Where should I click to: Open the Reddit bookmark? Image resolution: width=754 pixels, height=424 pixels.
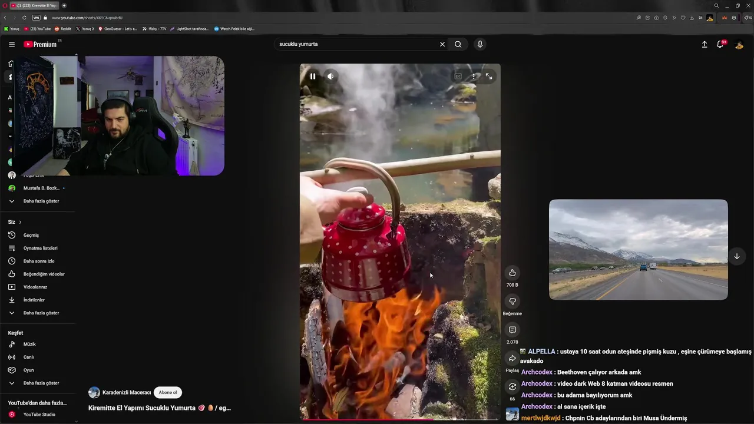pyautogui.click(x=63, y=29)
